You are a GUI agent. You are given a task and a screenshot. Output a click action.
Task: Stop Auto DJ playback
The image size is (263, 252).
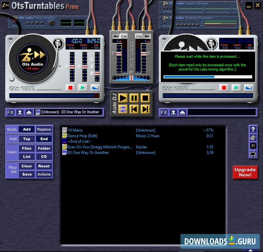pos(145,98)
